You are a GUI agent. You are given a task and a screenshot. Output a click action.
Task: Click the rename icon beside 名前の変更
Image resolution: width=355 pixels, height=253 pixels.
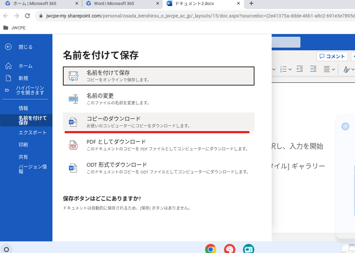pyautogui.click(x=74, y=99)
